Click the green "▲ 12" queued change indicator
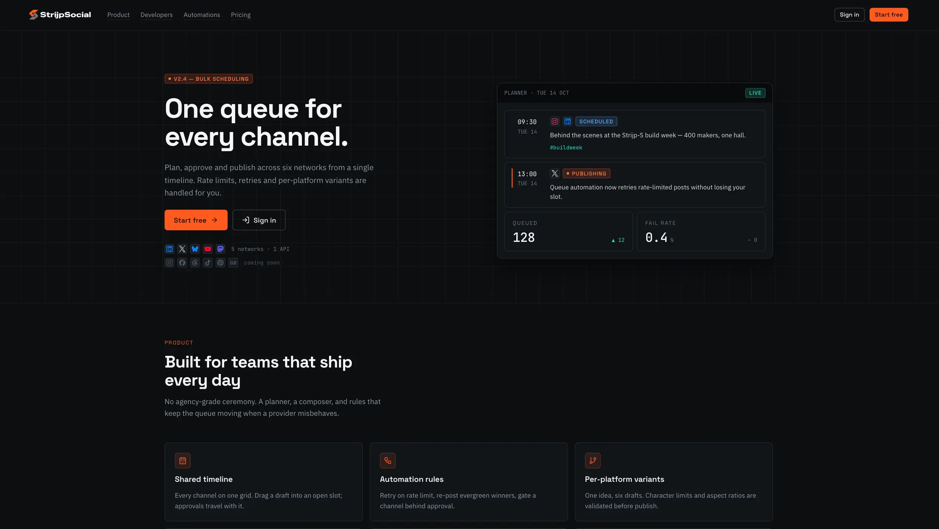 (x=618, y=240)
